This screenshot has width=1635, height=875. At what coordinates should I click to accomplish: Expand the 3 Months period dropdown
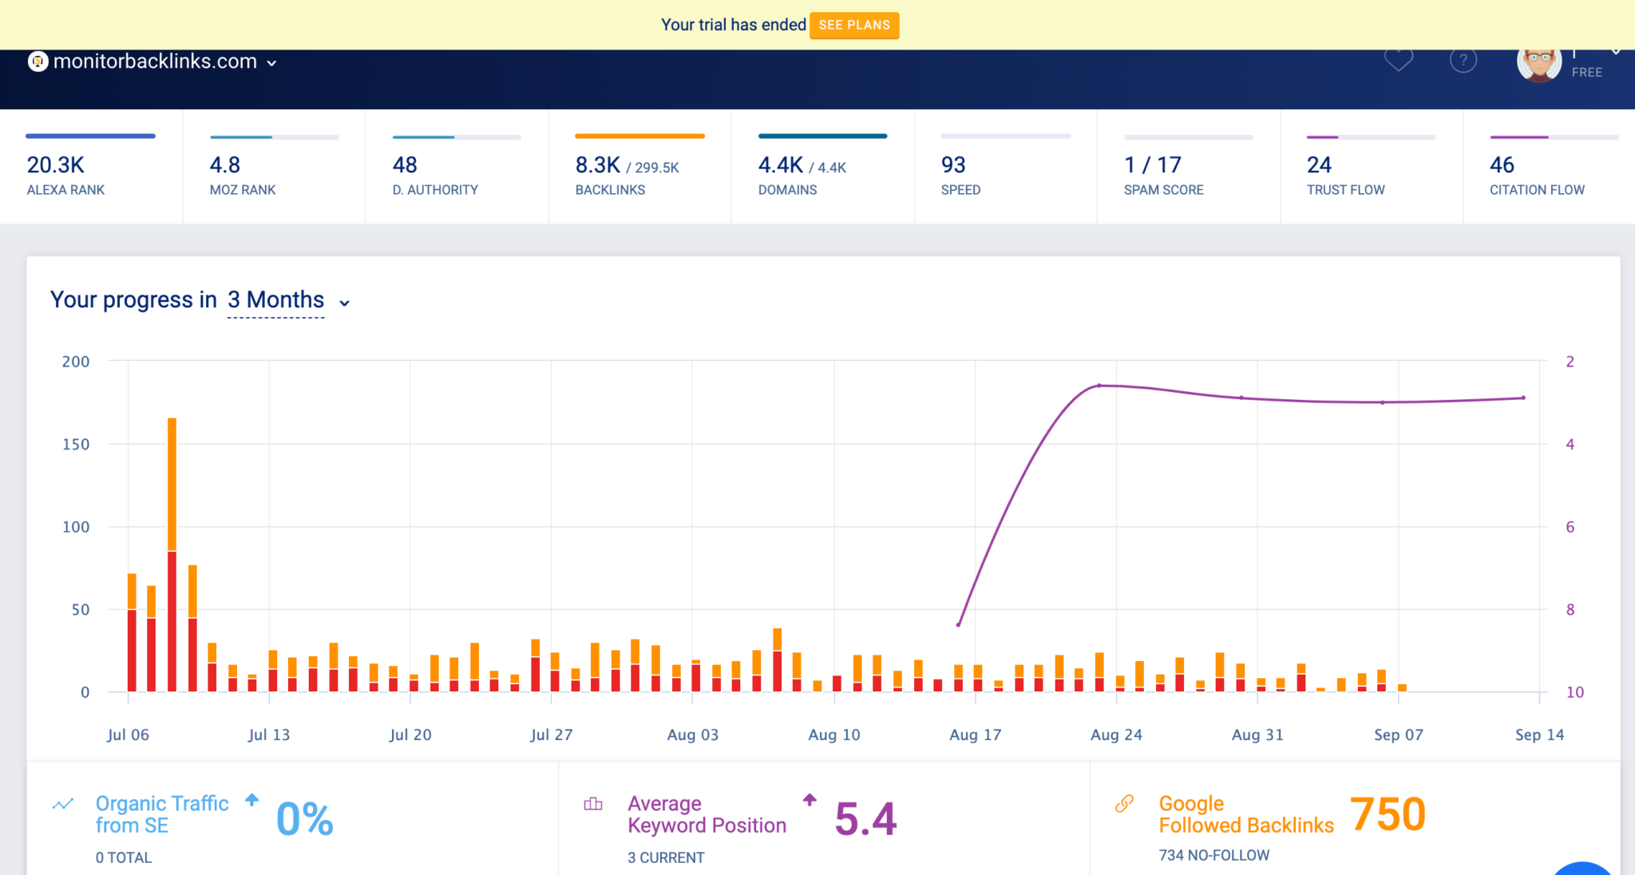(x=345, y=303)
